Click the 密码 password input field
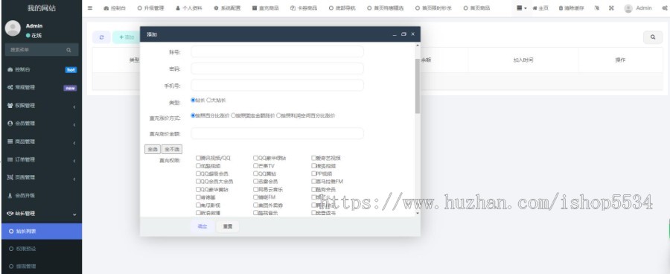Image resolution: width=670 pixels, height=274 pixels. [277, 68]
